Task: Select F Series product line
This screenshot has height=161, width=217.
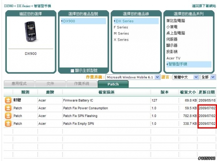Action: [121, 27]
